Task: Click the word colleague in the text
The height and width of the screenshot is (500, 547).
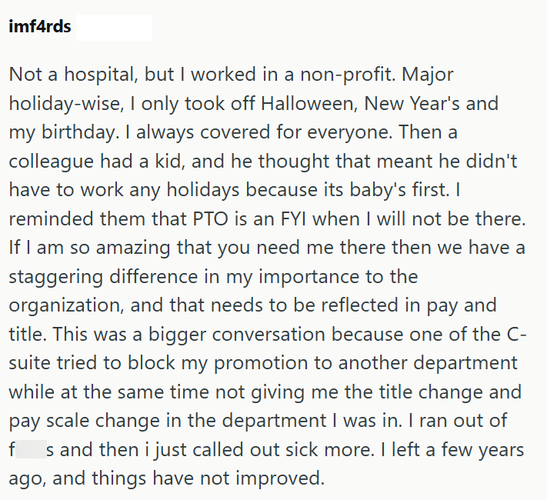Action: pyautogui.click(x=52, y=162)
